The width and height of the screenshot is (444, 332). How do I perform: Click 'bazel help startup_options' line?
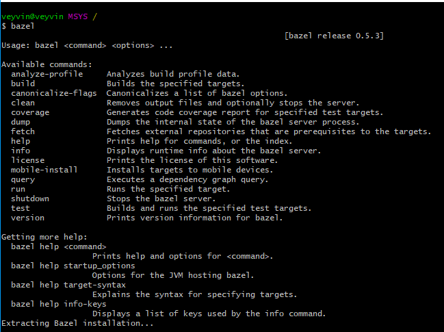(73, 266)
